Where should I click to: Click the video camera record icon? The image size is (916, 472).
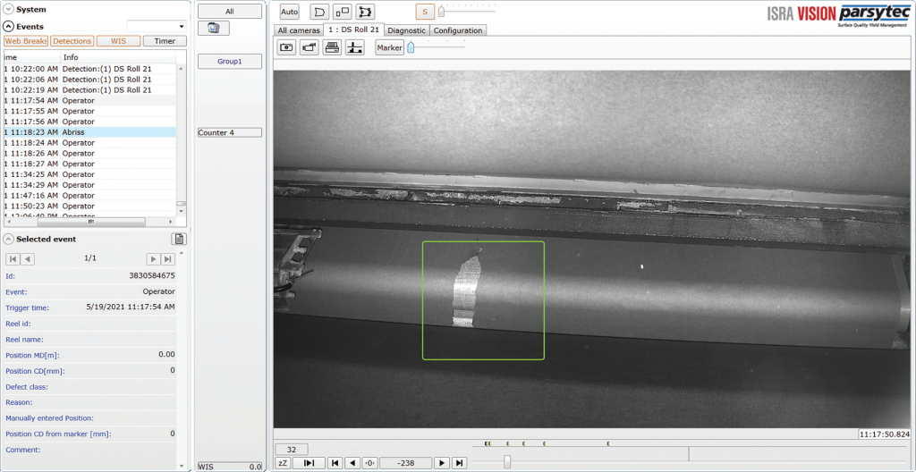coord(310,47)
